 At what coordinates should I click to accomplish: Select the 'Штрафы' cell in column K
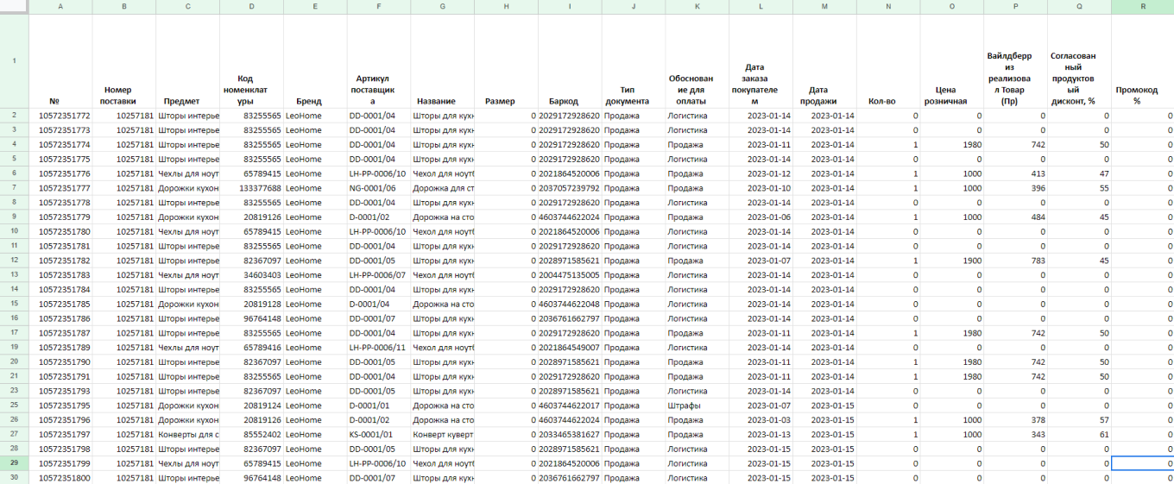point(697,405)
